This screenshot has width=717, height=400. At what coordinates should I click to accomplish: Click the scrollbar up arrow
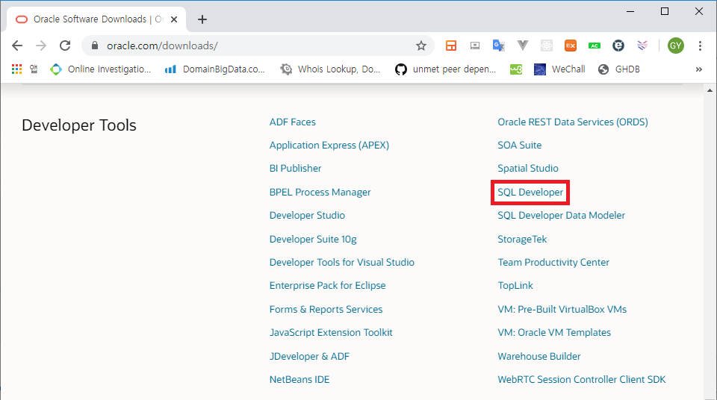click(710, 90)
